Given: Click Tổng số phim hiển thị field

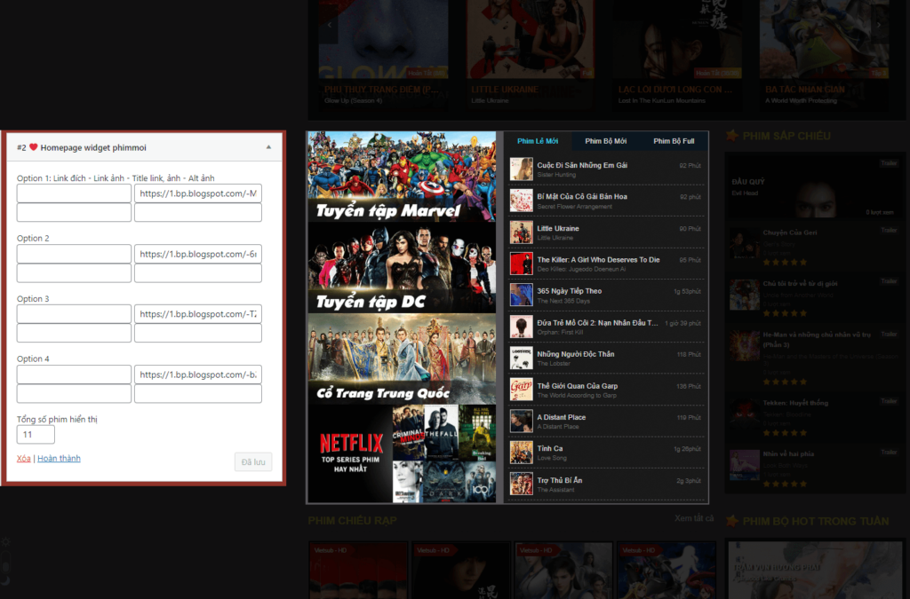Looking at the screenshot, I should coord(36,435).
